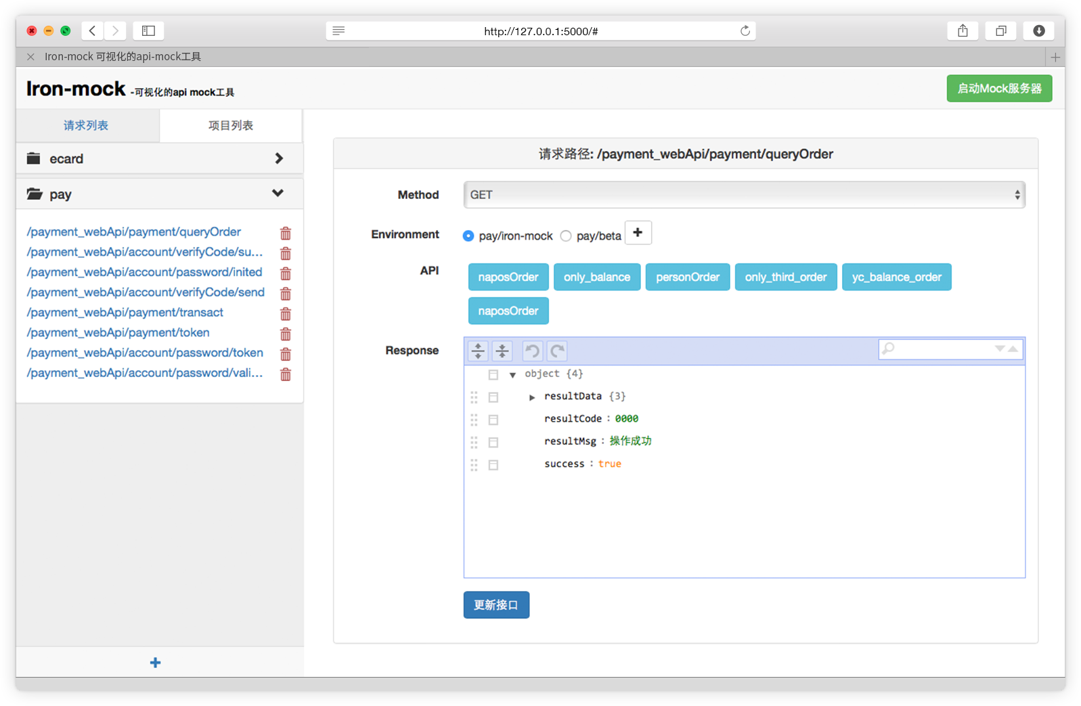This screenshot has width=1081, height=706.
Task: Jump to next search result in the JSON editor
Action: coord(999,349)
